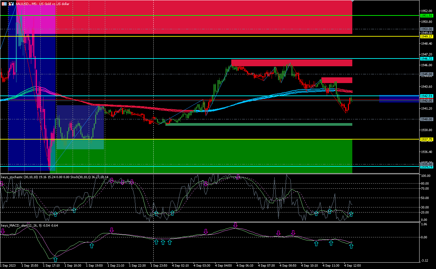The height and width of the screenshot is (269, 436).
Task: Select the thin green zone bar above 1940.00
Action: coord(259,124)
